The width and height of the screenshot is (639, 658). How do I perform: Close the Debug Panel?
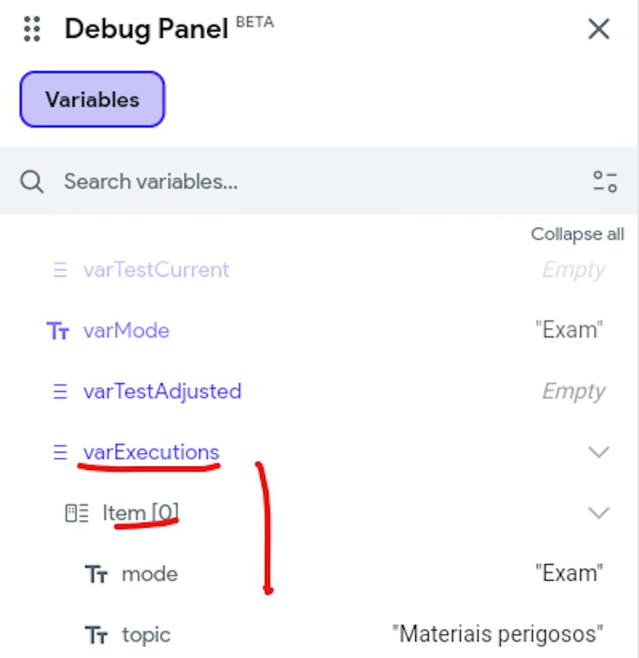(x=599, y=29)
